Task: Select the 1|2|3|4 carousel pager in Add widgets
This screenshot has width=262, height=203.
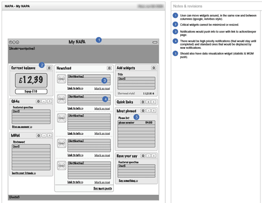Action: (x=149, y=93)
